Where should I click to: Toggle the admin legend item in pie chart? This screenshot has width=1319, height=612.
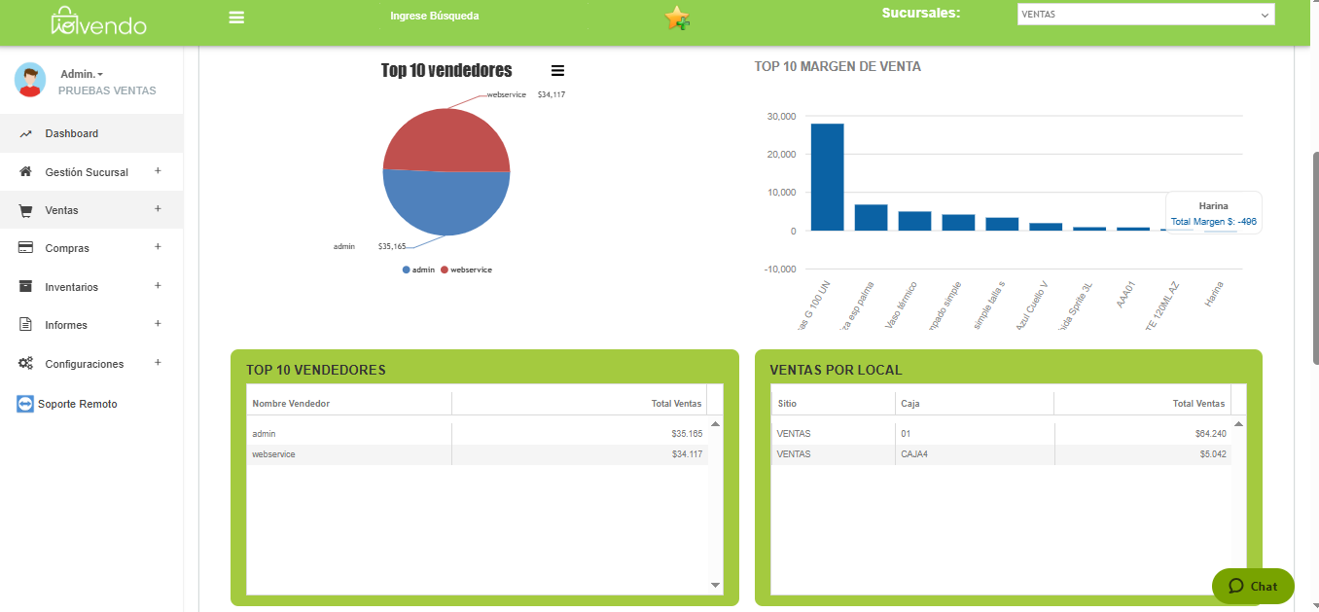[418, 270]
